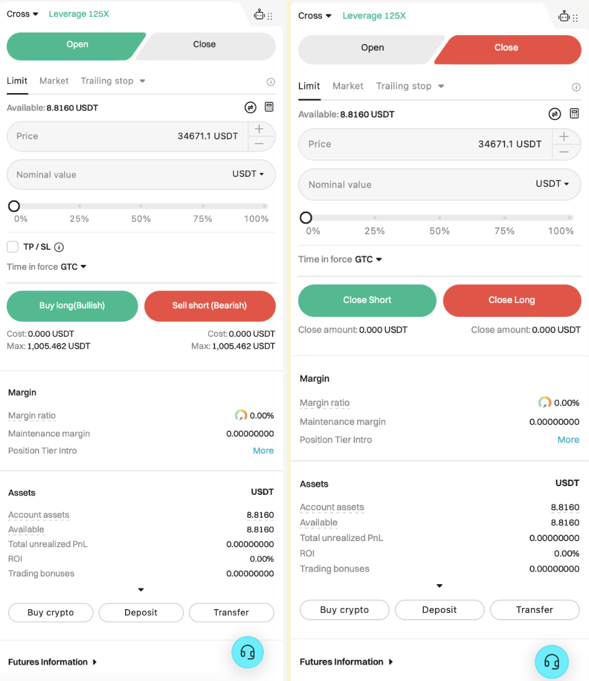Screen dimensions: 589x681
Task: Click the Nominal value field in left panel
Action: [x=113, y=174]
